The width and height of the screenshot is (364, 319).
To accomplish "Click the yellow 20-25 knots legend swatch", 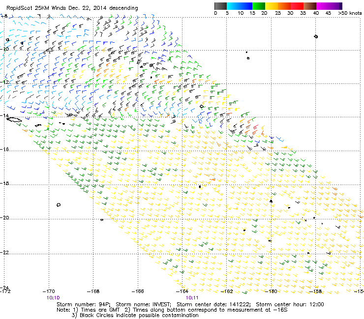I will pos(272,6).
